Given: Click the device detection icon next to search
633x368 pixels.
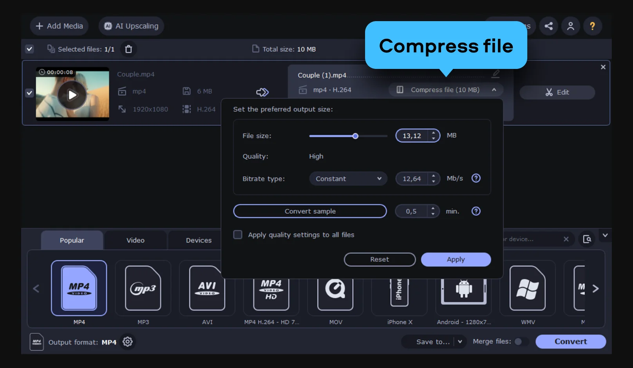Looking at the screenshot, I should (587, 239).
